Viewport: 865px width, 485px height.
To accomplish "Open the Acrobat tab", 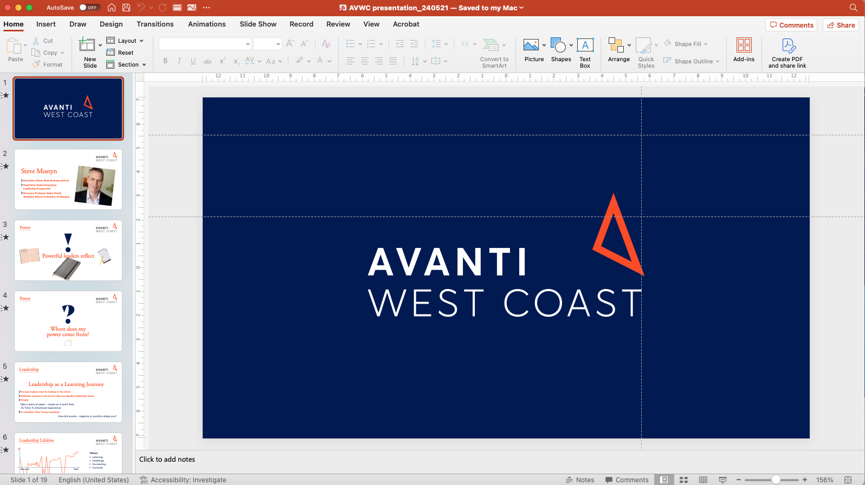I will click(x=406, y=24).
